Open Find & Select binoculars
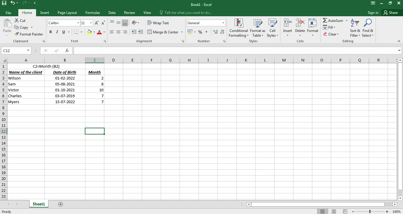 click(368, 28)
